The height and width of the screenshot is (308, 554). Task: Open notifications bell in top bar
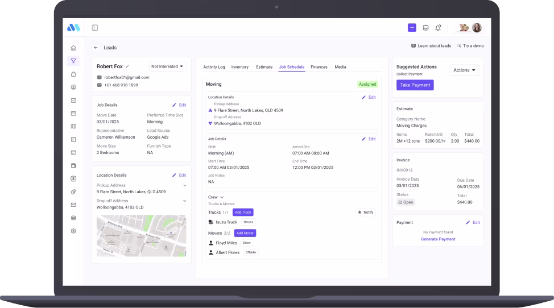pyautogui.click(x=438, y=27)
